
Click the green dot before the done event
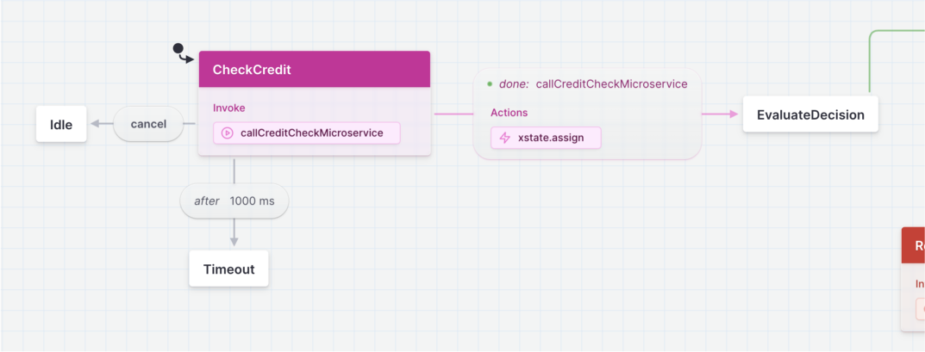click(x=490, y=84)
